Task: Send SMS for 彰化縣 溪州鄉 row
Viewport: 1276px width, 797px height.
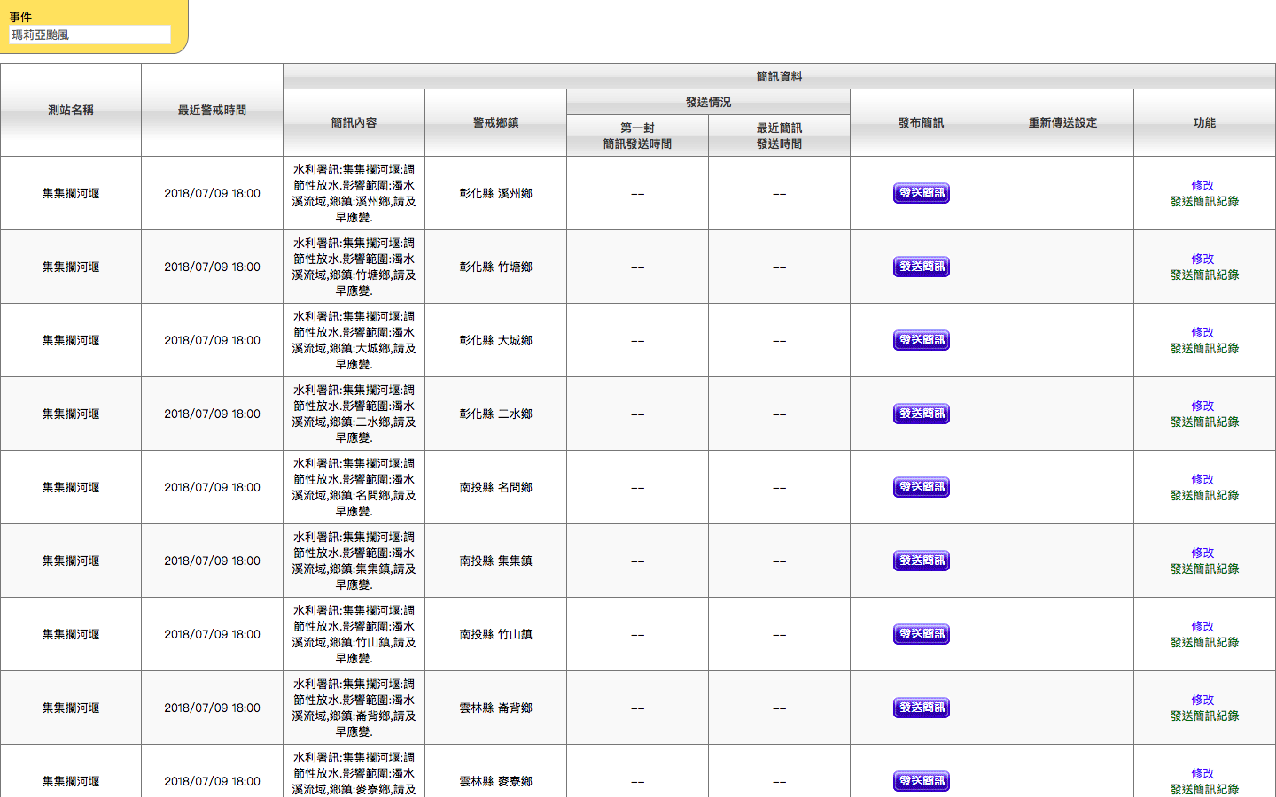Action: 921,193
